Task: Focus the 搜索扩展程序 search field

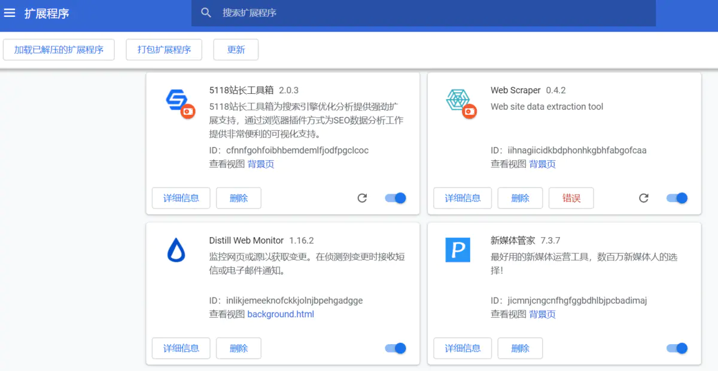Action: coord(424,13)
